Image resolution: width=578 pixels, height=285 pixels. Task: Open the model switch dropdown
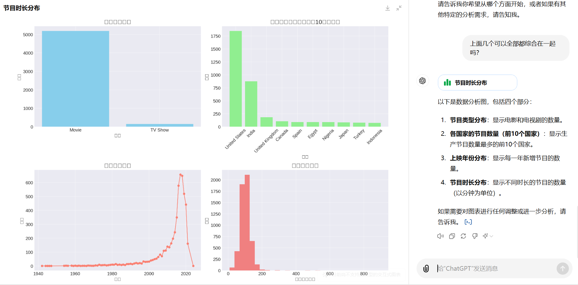pos(488,236)
